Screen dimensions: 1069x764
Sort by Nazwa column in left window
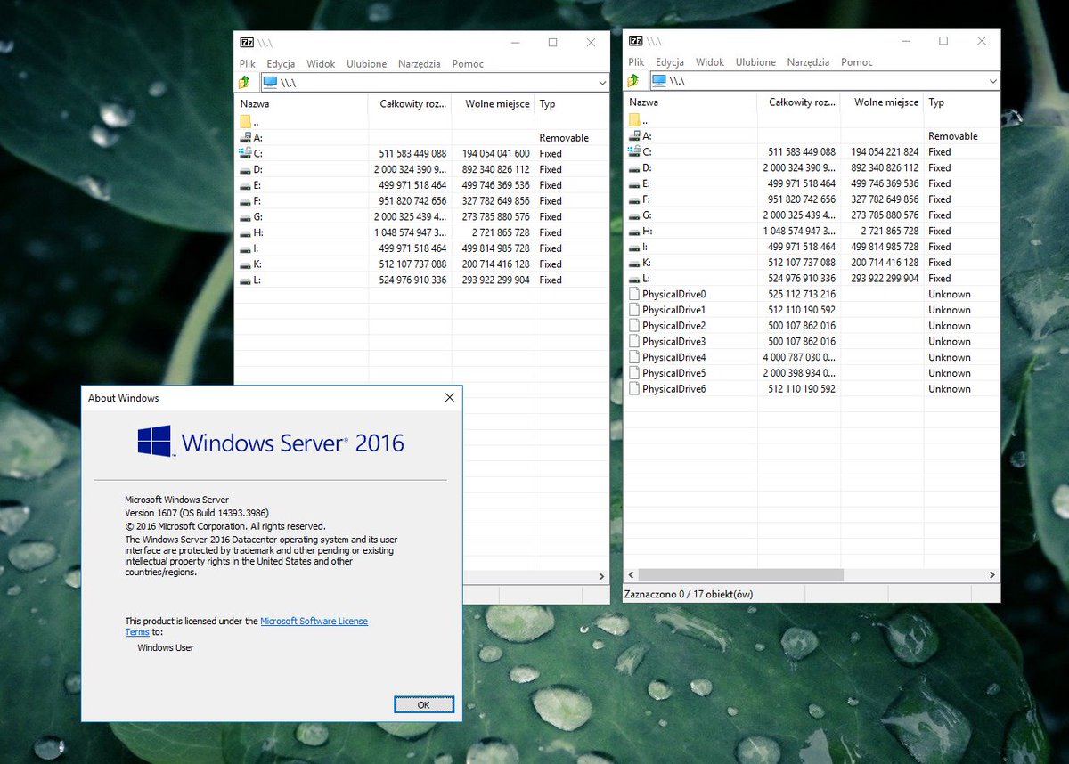click(301, 104)
